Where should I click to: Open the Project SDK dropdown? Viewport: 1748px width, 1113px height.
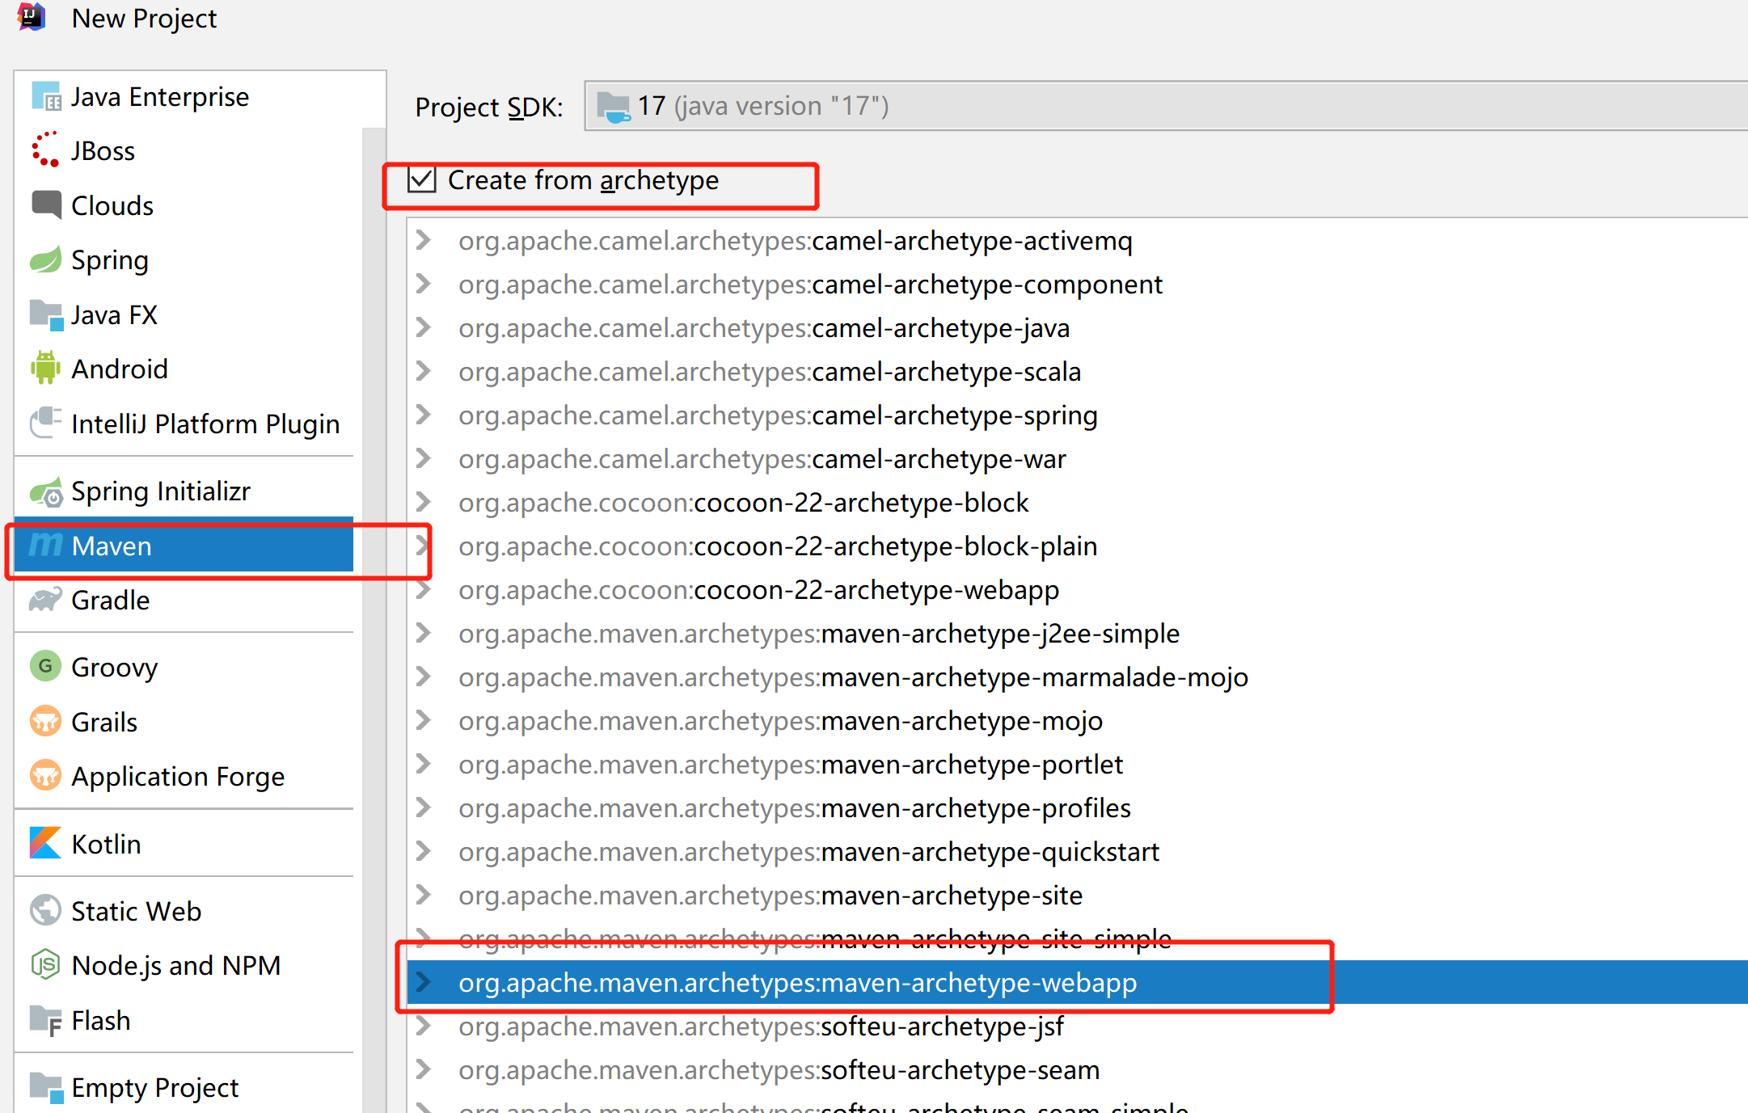(x=1164, y=106)
